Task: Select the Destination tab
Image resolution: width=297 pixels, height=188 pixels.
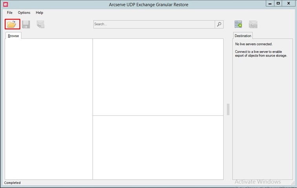Action: click(243, 36)
